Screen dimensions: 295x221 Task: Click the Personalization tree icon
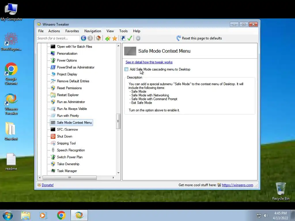53,53
